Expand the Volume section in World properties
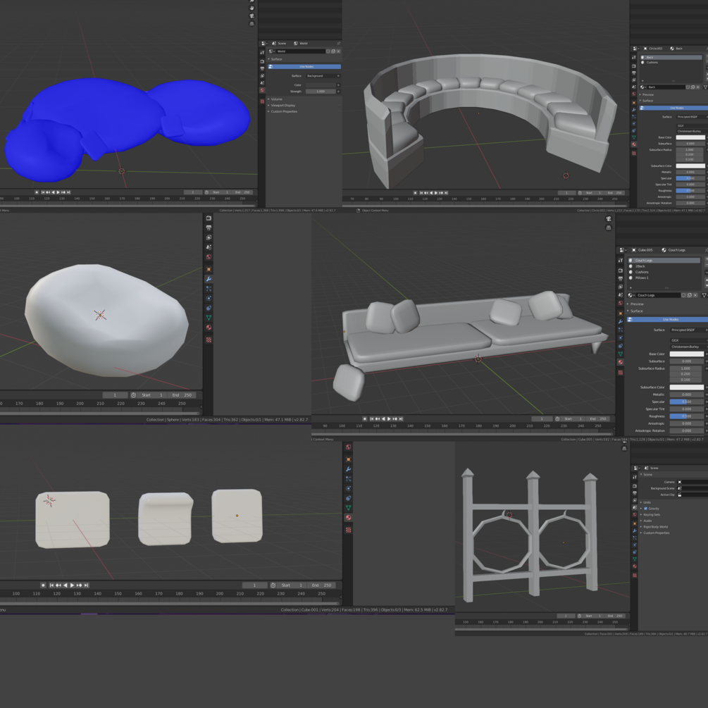The width and height of the screenshot is (708, 708). pyautogui.click(x=276, y=99)
